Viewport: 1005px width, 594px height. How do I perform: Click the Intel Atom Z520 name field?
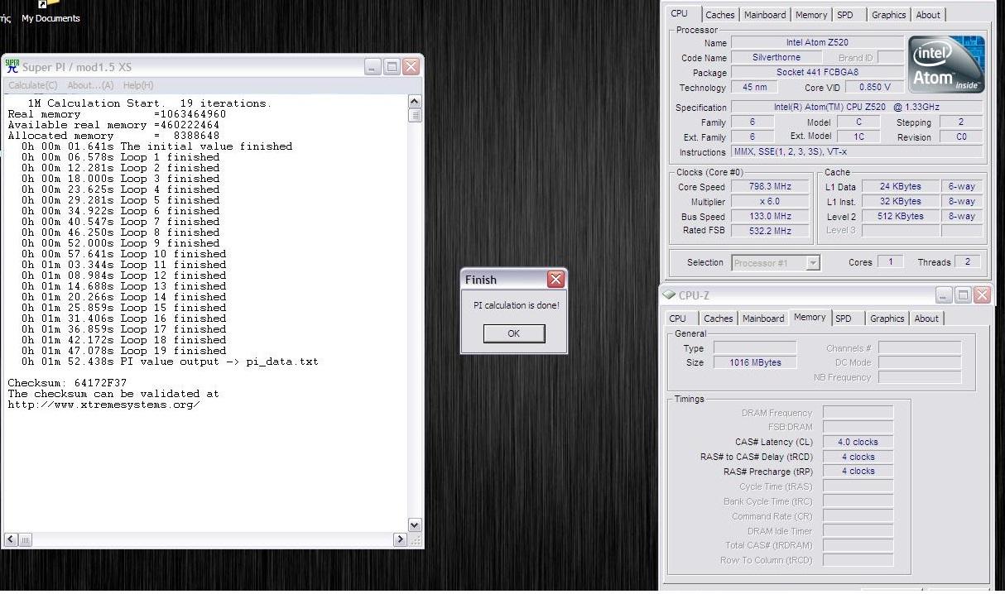(x=817, y=42)
